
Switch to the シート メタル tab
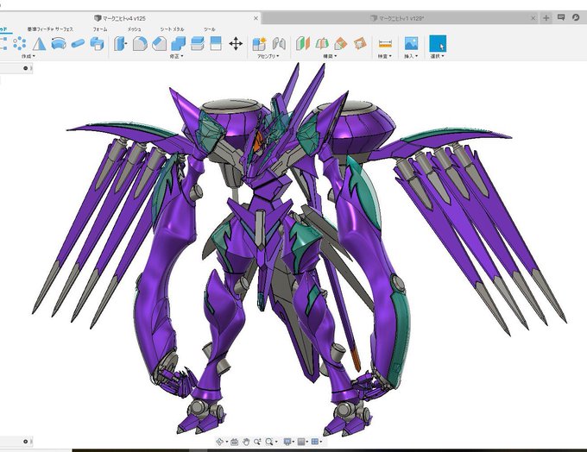pos(172,29)
